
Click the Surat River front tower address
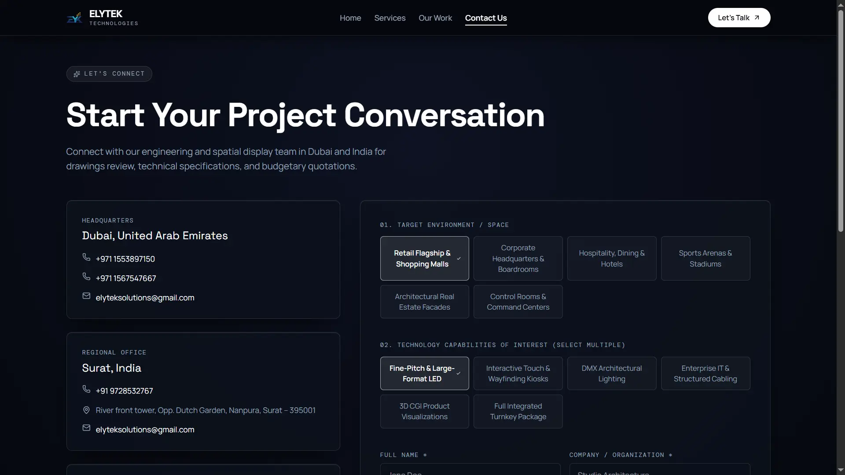point(206,410)
